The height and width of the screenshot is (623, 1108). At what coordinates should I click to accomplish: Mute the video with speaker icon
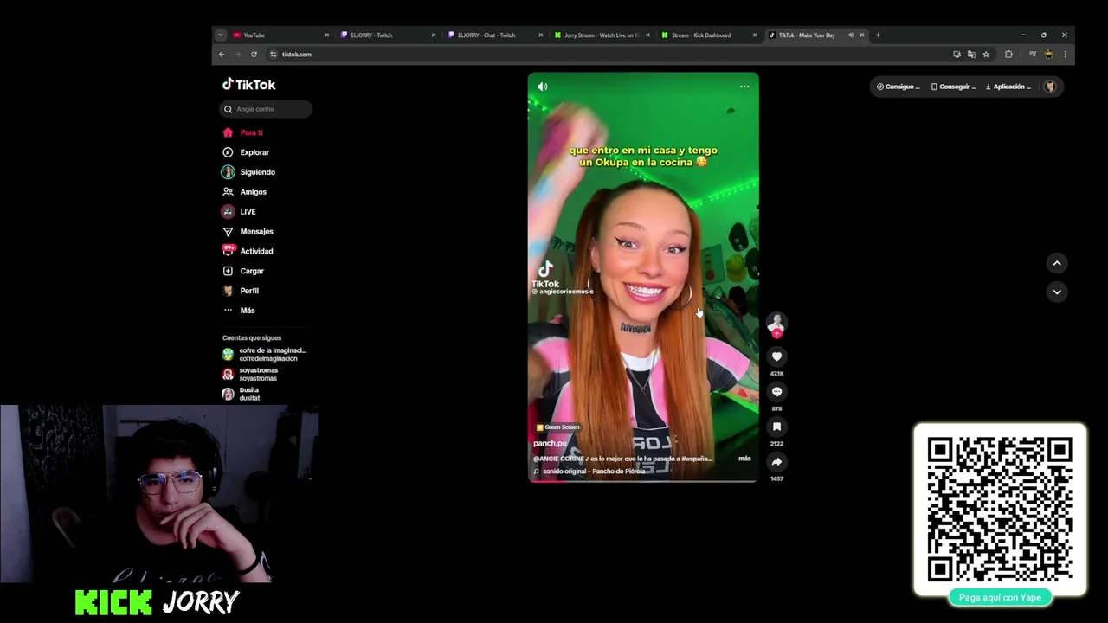pyautogui.click(x=543, y=87)
